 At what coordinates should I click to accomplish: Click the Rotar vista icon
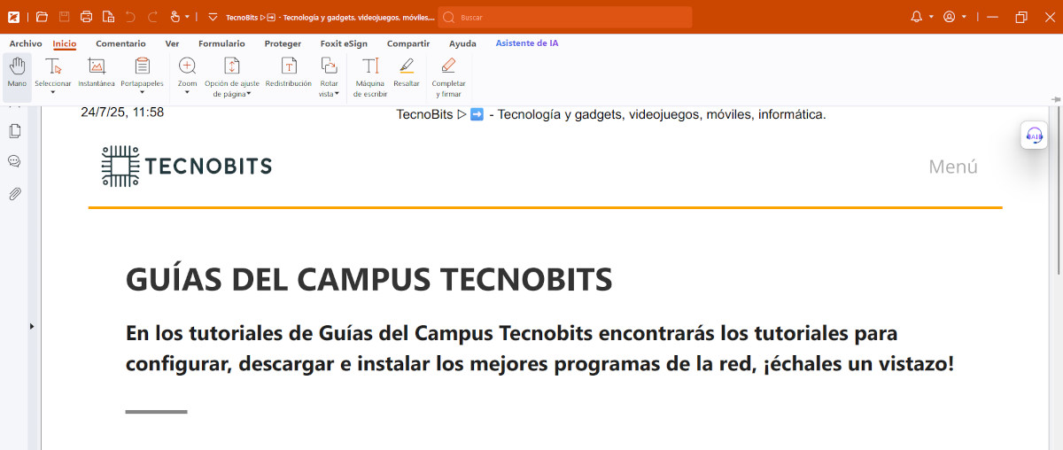(x=329, y=66)
